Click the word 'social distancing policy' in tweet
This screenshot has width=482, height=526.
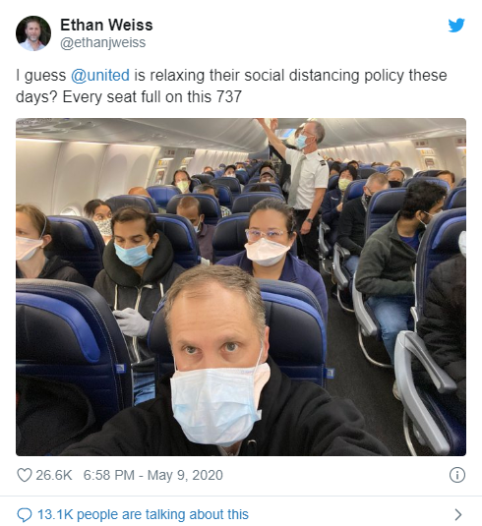coord(325,75)
